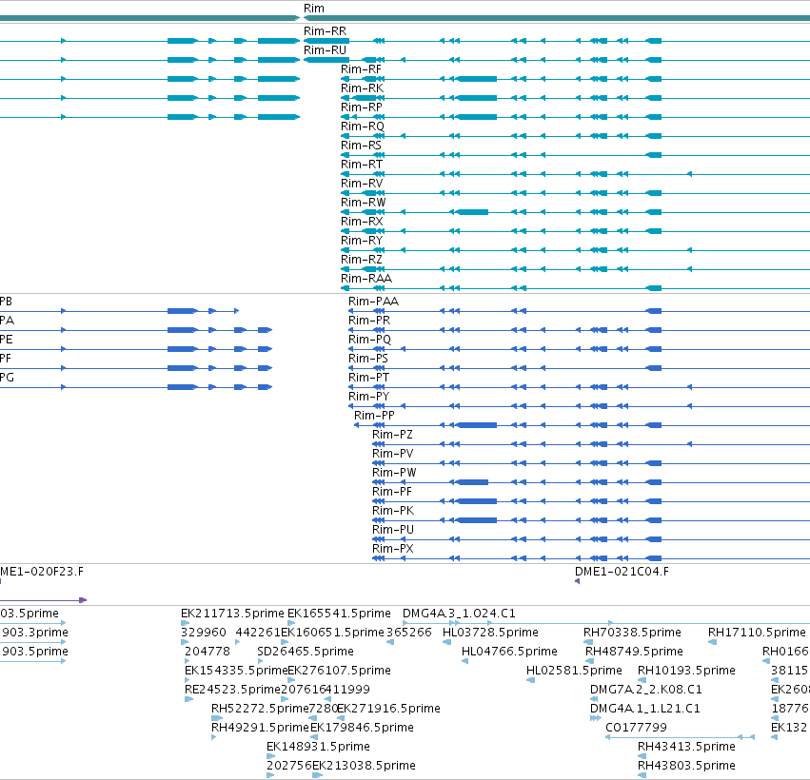Click the Rim-RT transcript name
810x780 pixels.
(x=362, y=165)
